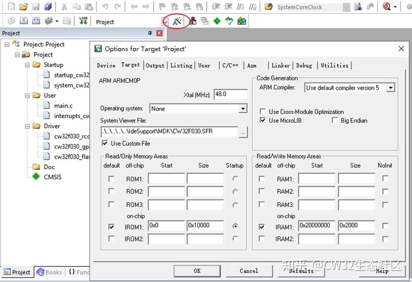Open batch build dropdown arrow
This screenshot has width=412, height=282.
(57, 21)
